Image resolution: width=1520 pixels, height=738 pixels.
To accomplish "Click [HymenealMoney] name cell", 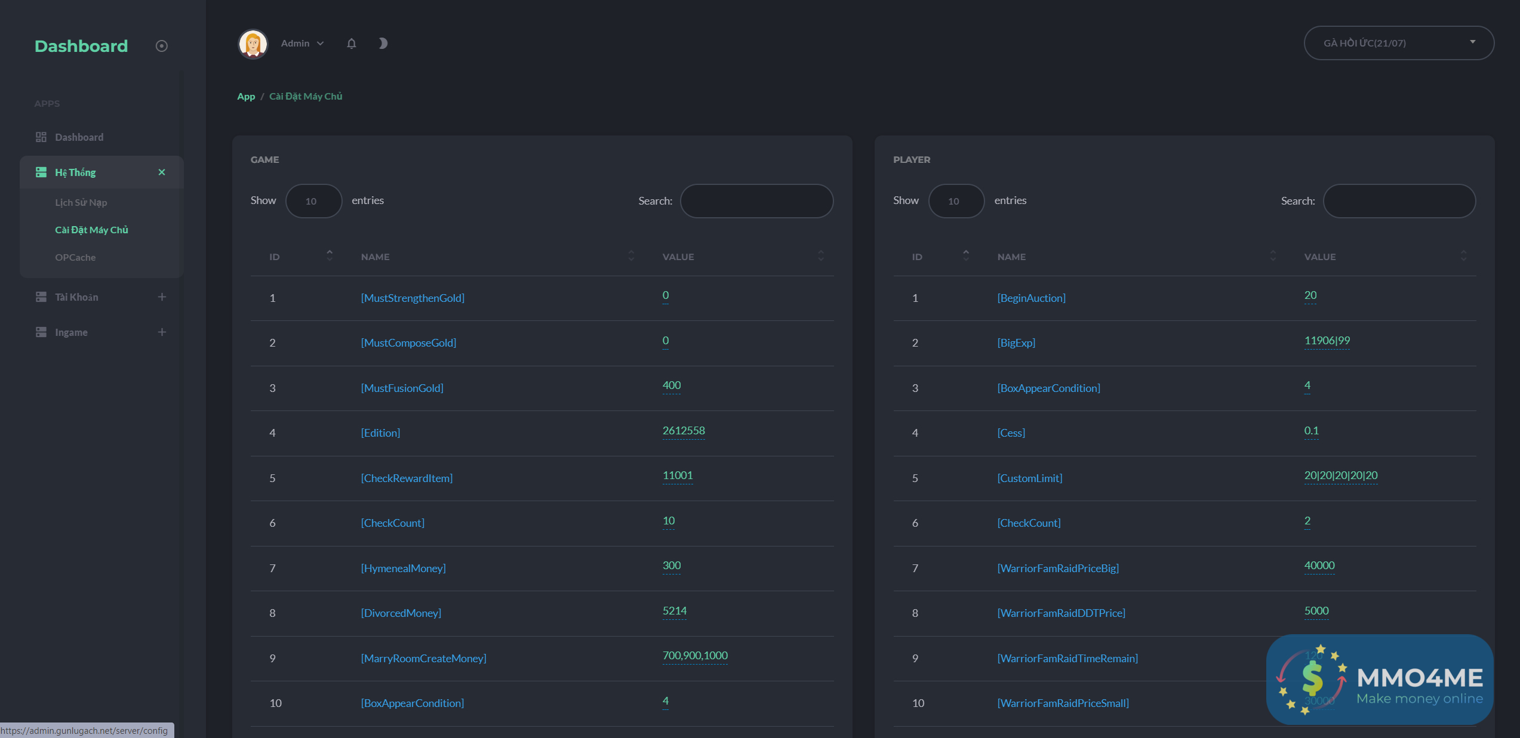I will coord(403,569).
